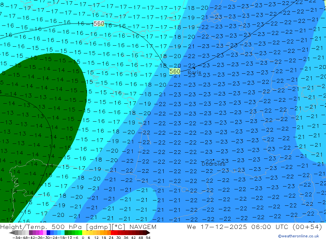
Task: Click the date '17-12-2025' in the header
Action: coord(224,227)
